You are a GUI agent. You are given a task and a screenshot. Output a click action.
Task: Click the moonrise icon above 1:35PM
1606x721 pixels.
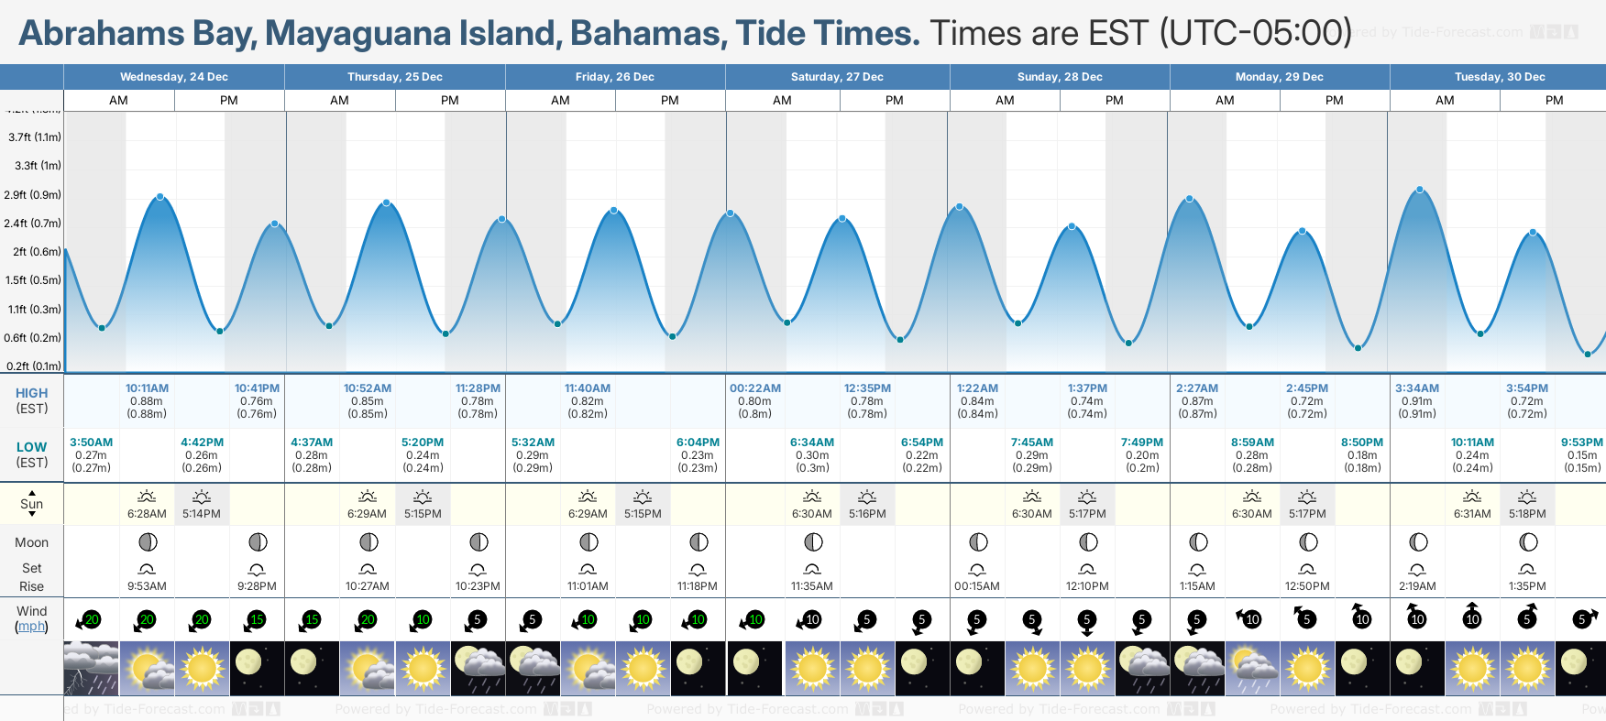point(1527,569)
